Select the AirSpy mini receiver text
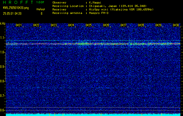This screenshot has width=183, height=116. click(x=121, y=9)
